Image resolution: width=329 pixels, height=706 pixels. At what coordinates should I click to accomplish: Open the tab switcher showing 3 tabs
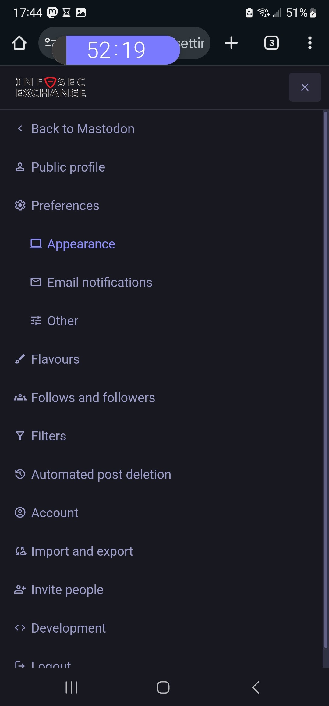point(271,43)
